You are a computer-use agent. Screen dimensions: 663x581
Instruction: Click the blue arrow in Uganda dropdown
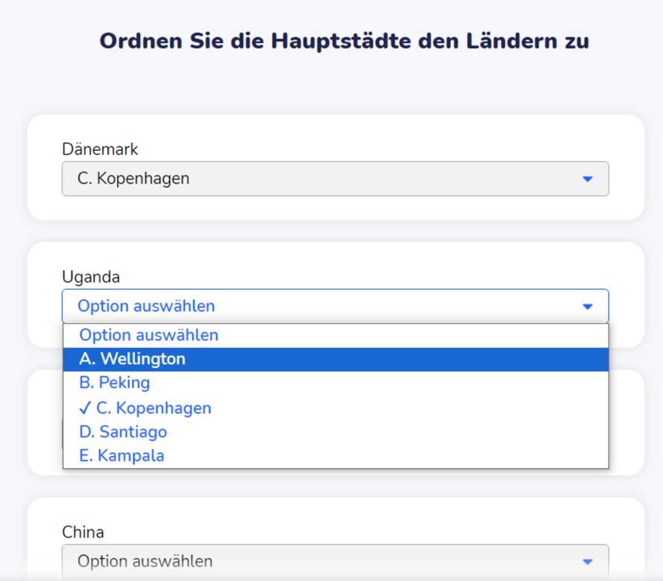coord(587,307)
